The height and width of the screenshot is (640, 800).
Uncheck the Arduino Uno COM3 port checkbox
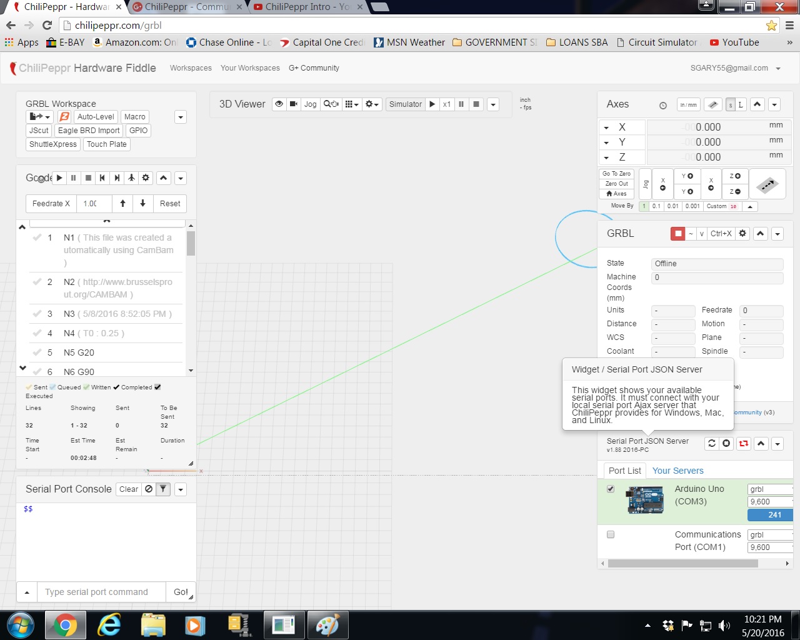coord(611,489)
